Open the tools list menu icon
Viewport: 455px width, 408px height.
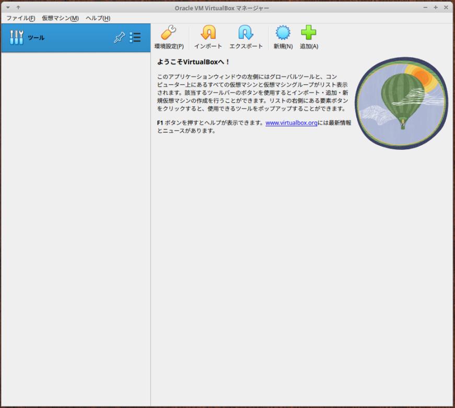pyautogui.click(x=135, y=38)
